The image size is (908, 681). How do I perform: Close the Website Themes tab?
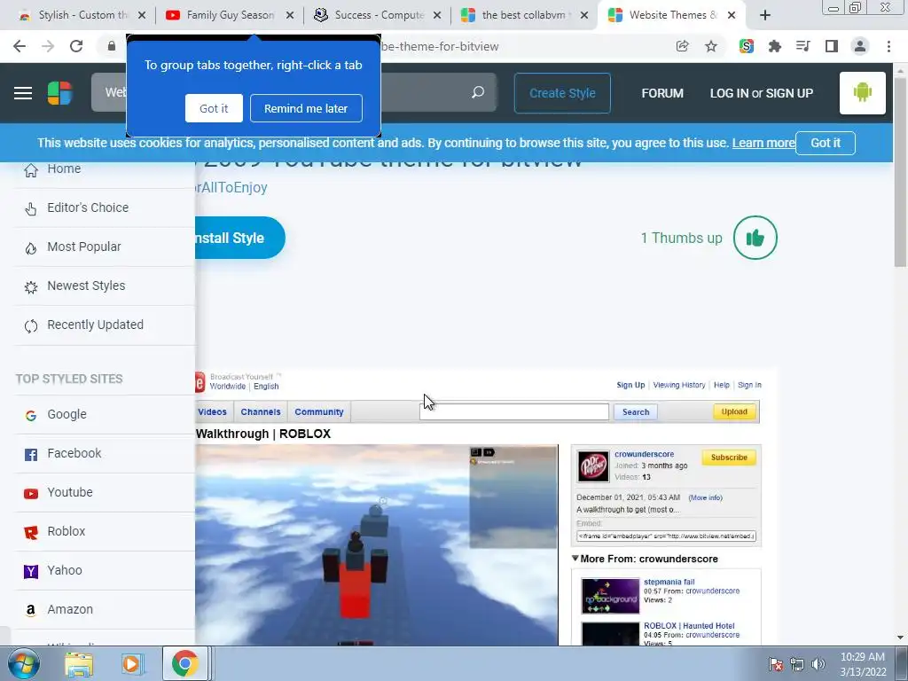(732, 15)
